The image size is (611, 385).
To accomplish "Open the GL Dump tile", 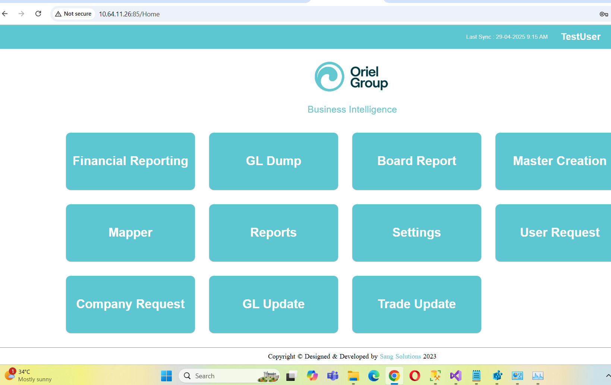I will [x=274, y=161].
